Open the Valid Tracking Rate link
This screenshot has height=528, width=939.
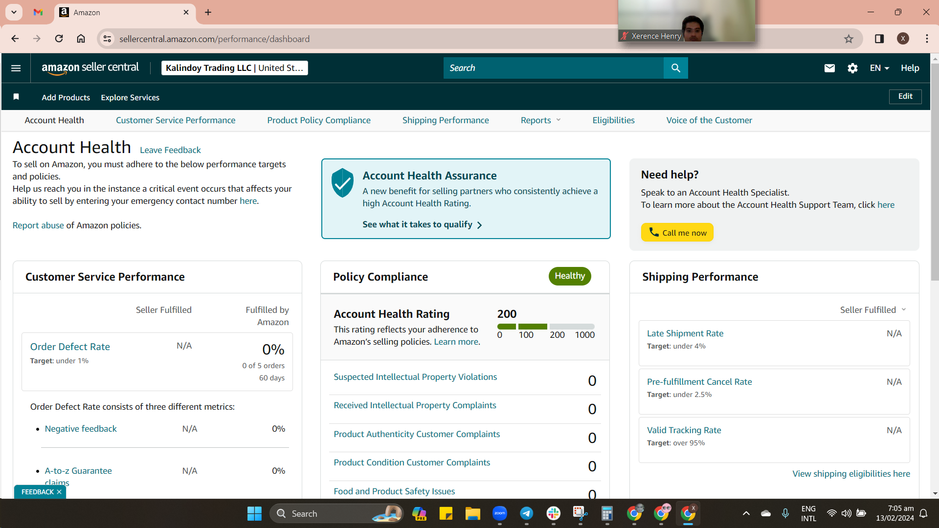pyautogui.click(x=684, y=430)
